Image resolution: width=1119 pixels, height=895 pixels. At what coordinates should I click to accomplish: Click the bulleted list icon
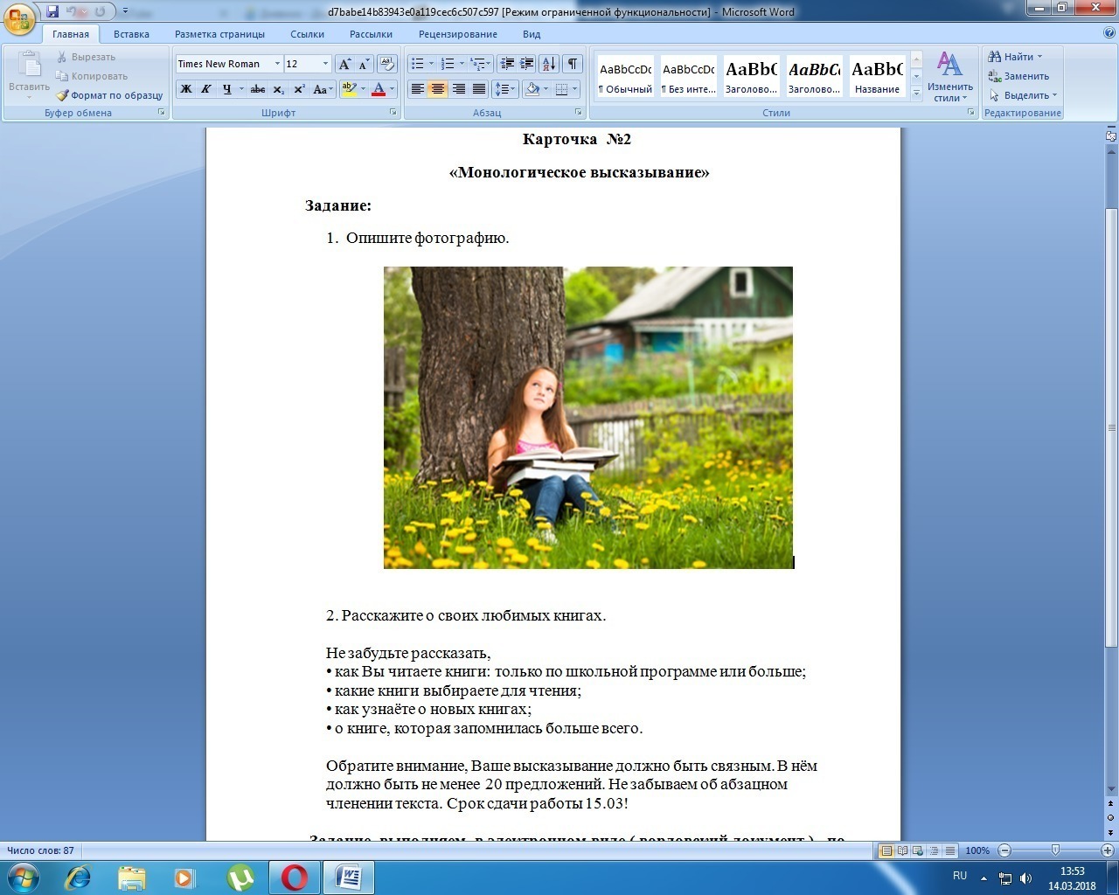(x=418, y=64)
